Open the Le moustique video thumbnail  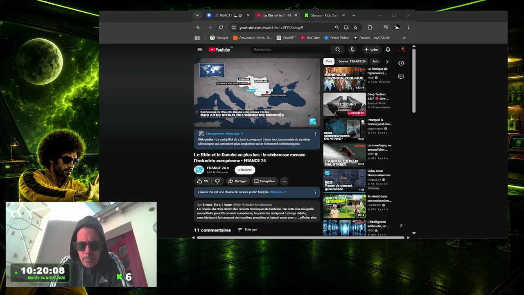click(x=345, y=155)
